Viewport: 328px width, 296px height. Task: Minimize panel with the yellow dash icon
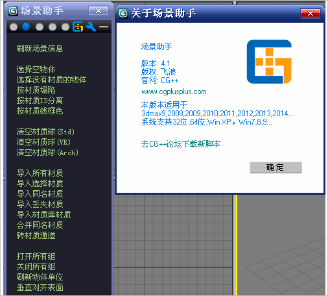104,27
